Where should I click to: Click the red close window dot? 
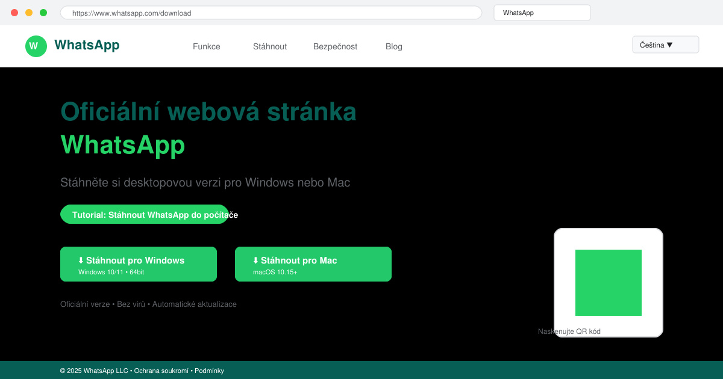(14, 13)
